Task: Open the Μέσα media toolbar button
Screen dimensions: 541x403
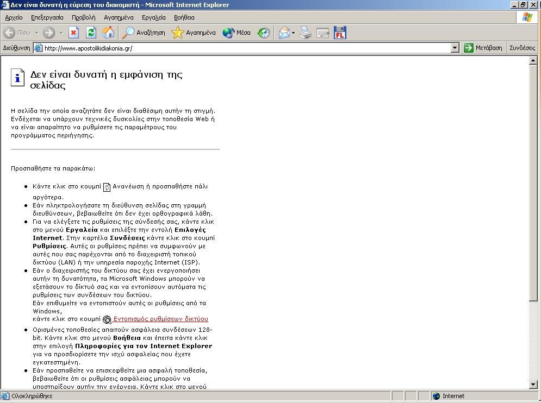Action: click(x=237, y=33)
